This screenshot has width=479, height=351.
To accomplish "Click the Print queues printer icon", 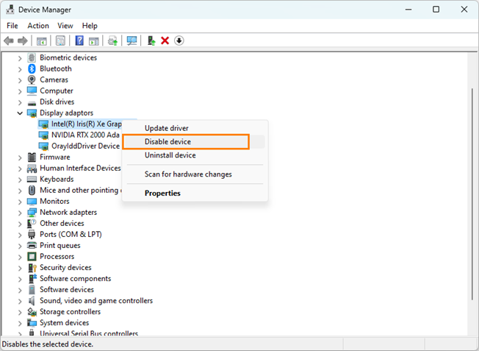I will pyautogui.click(x=32, y=246).
